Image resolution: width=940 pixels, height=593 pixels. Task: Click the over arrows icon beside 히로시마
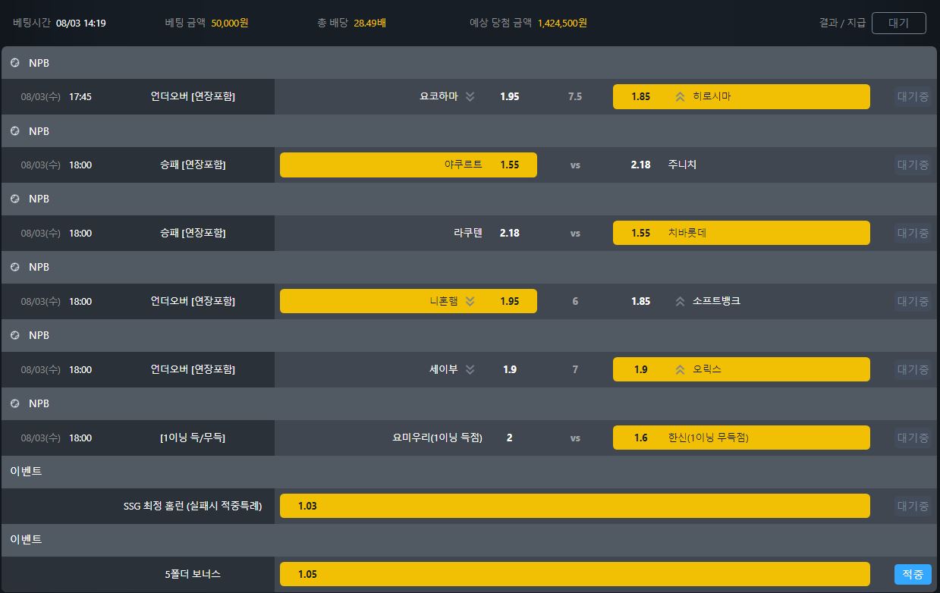pos(680,96)
